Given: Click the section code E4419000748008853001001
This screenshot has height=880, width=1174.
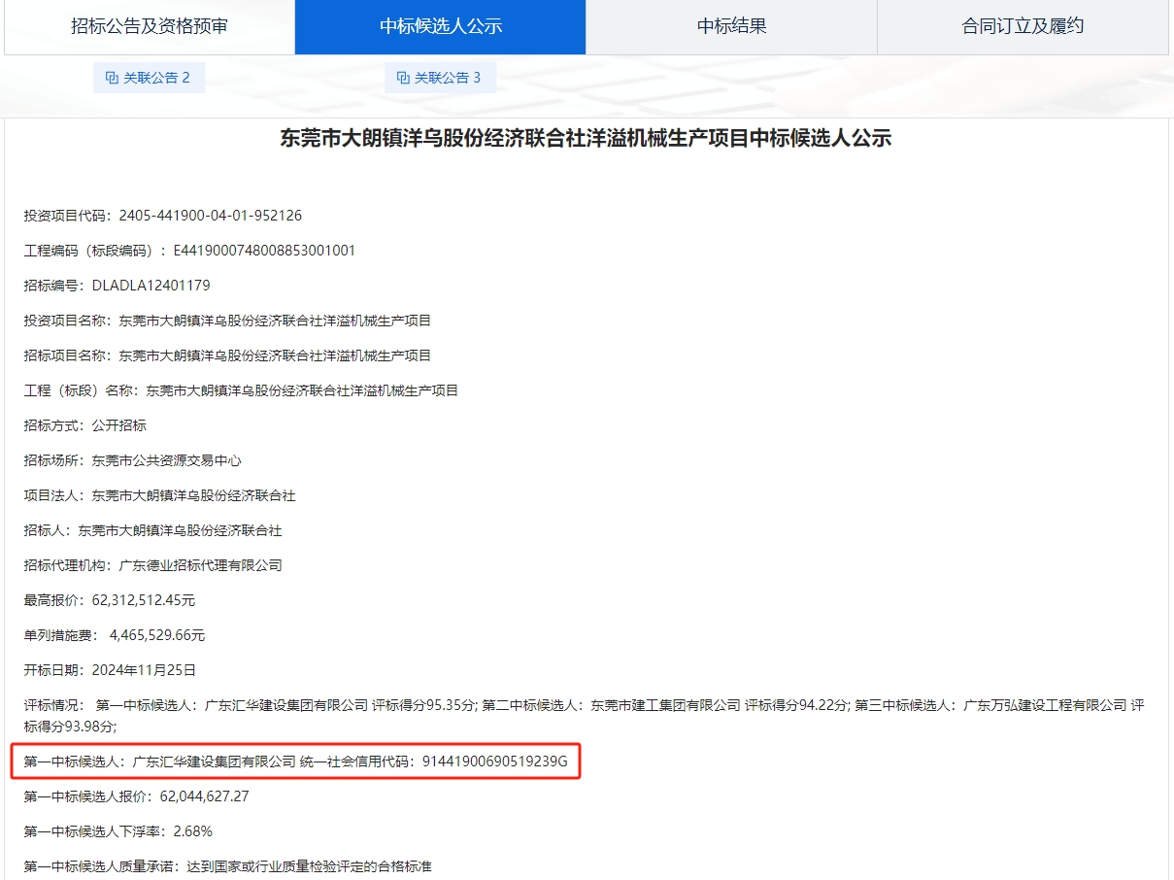Looking at the screenshot, I should pos(264,251).
